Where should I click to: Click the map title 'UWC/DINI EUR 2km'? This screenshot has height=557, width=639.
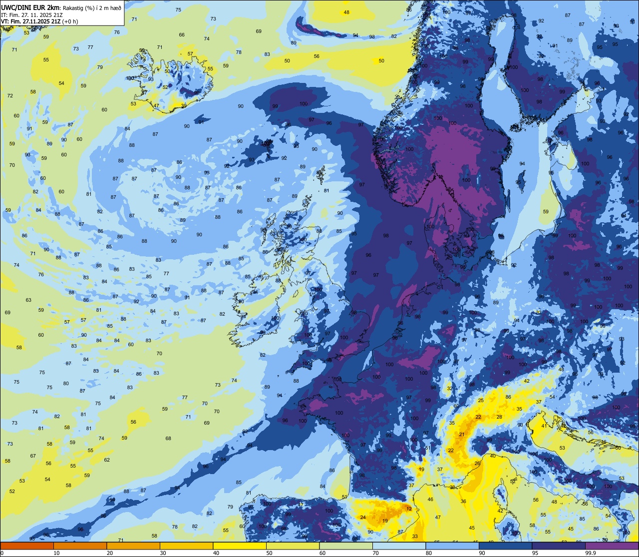coord(30,7)
